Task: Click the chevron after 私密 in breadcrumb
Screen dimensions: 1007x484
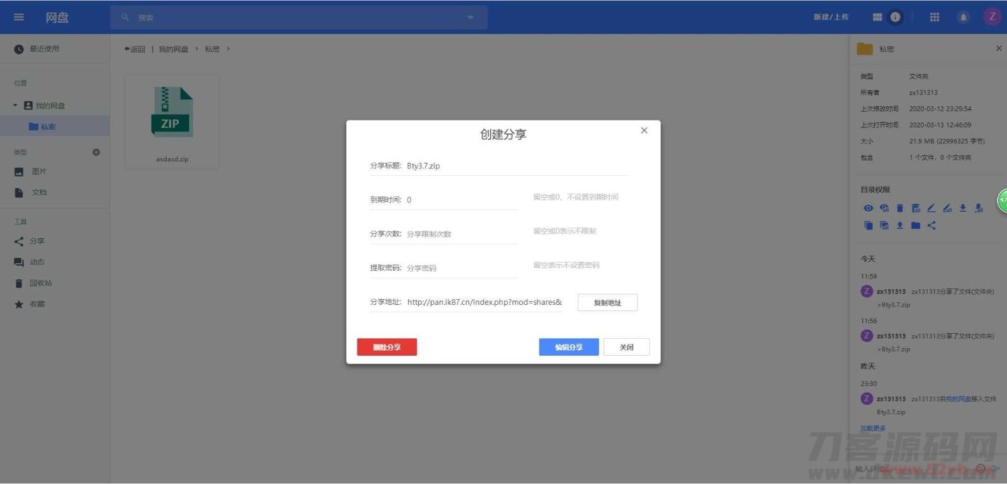Action: tap(228, 49)
